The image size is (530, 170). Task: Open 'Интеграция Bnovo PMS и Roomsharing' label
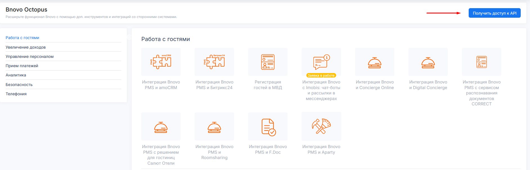pyautogui.click(x=214, y=152)
